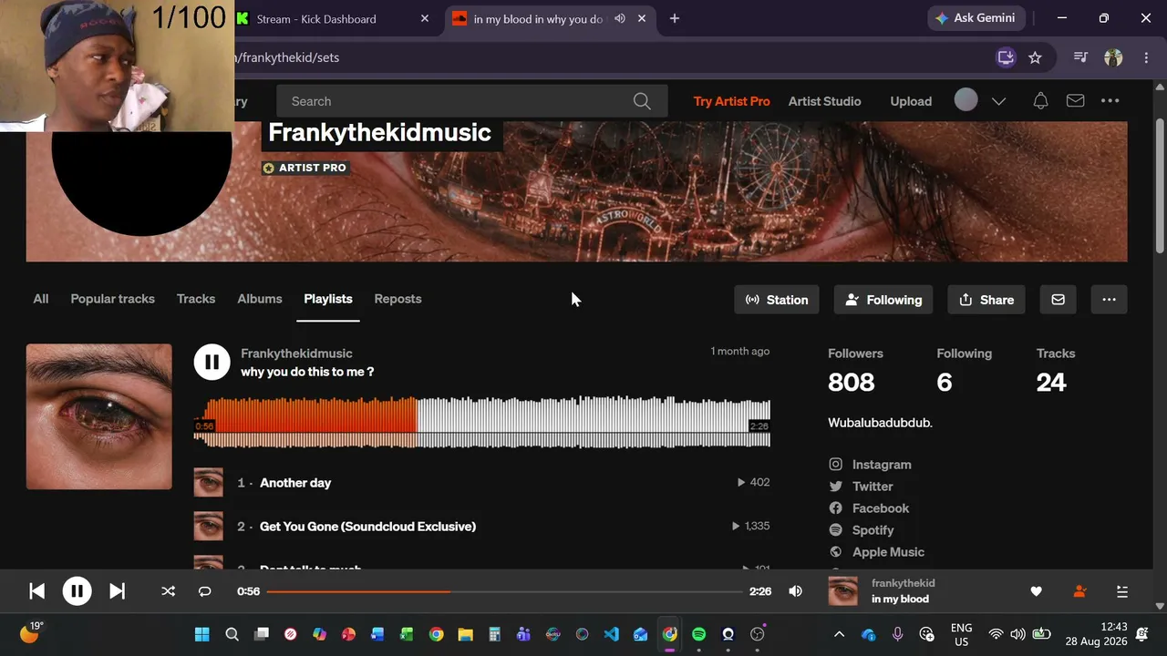
Task: View the Followers count 808
Action: 852,383
